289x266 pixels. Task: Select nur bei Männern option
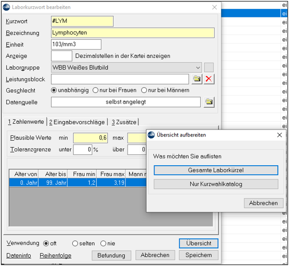tap(165, 90)
